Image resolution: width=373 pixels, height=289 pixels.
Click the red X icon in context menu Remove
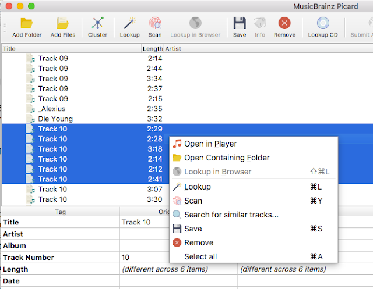point(177,242)
